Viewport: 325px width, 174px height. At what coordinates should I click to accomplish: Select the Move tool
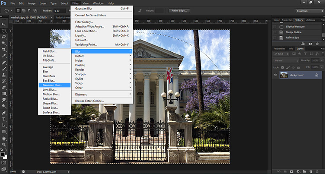pos(4,25)
